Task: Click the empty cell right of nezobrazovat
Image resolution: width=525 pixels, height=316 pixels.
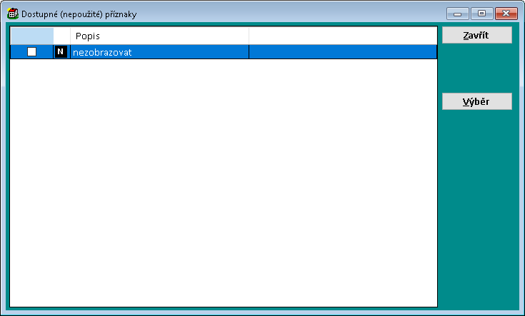Action: point(341,52)
